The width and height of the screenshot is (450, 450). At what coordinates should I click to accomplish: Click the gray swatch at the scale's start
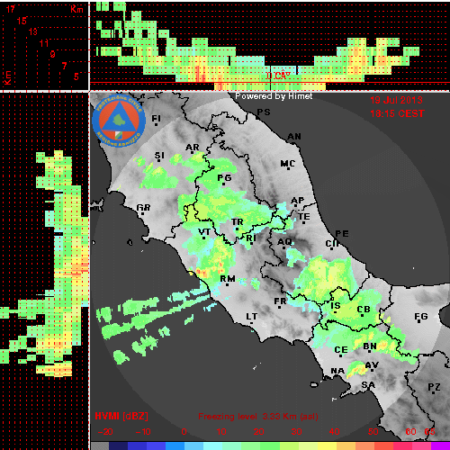[x=100, y=445]
